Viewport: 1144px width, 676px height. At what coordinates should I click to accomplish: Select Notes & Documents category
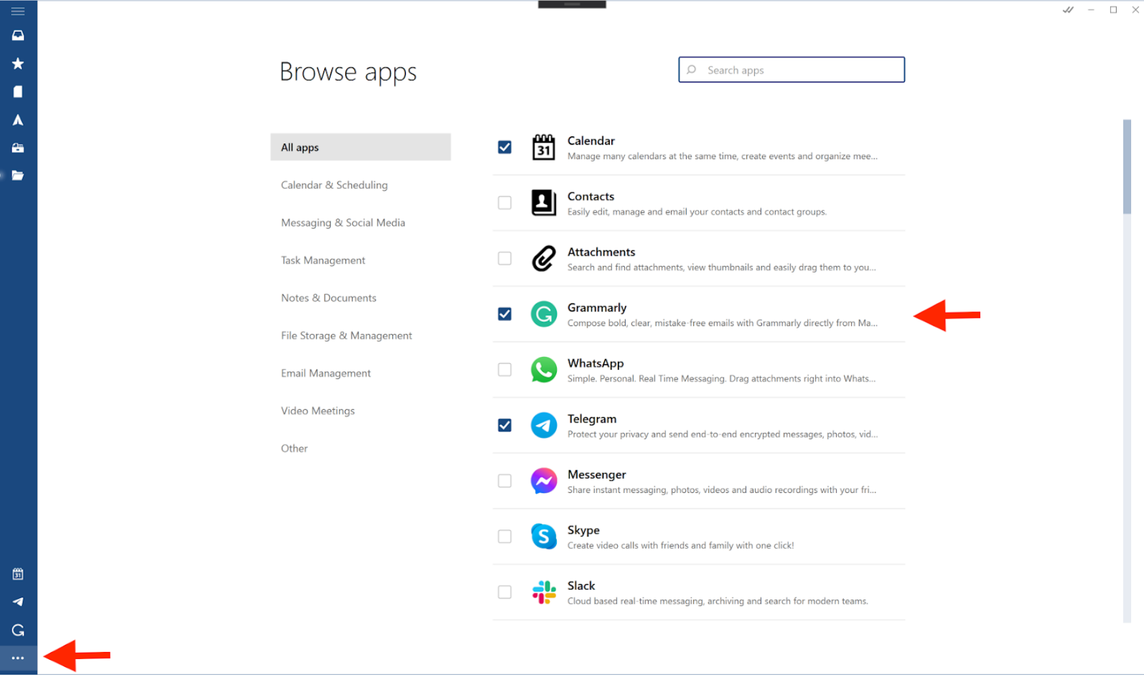329,298
